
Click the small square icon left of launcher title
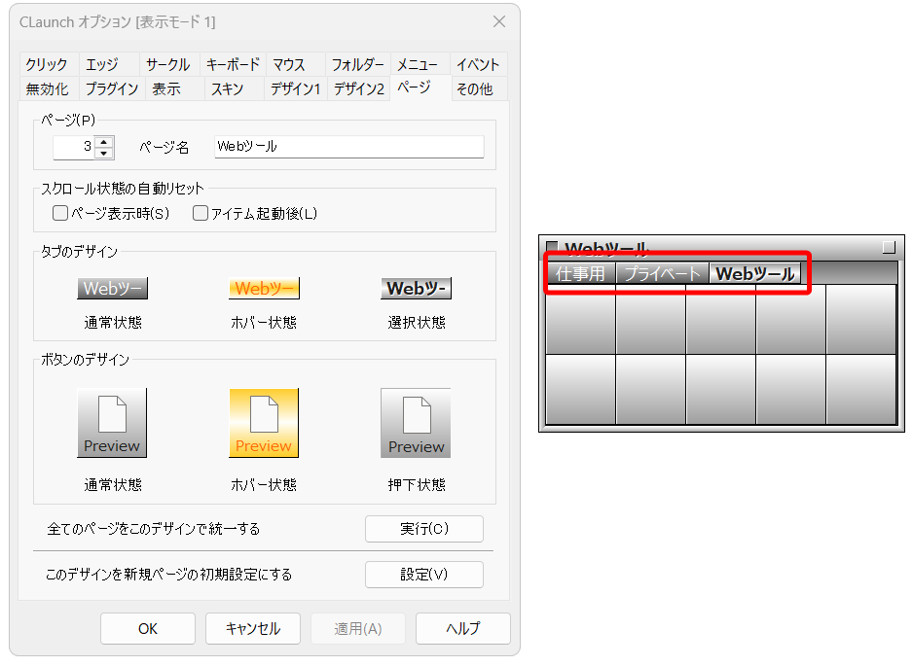(552, 248)
